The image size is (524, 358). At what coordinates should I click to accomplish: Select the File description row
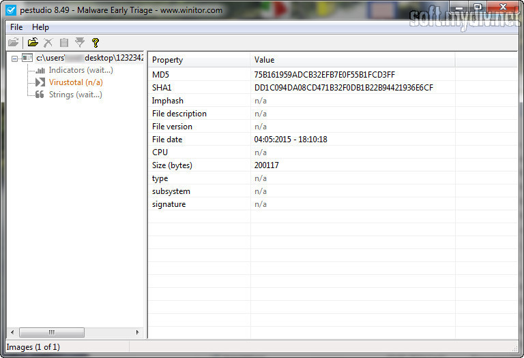pos(332,114)
